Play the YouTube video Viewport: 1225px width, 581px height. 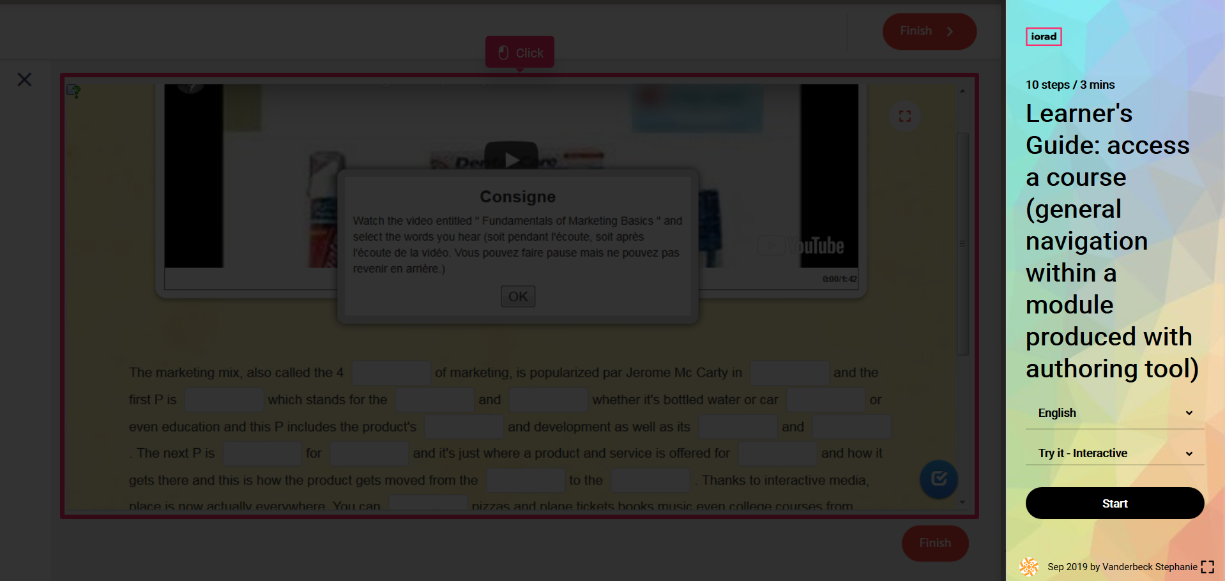tap(511, 158)
